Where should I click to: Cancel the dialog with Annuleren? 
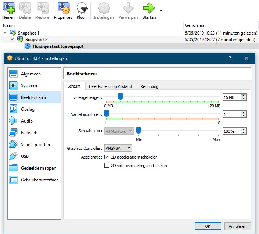click(x=238, y=226)
